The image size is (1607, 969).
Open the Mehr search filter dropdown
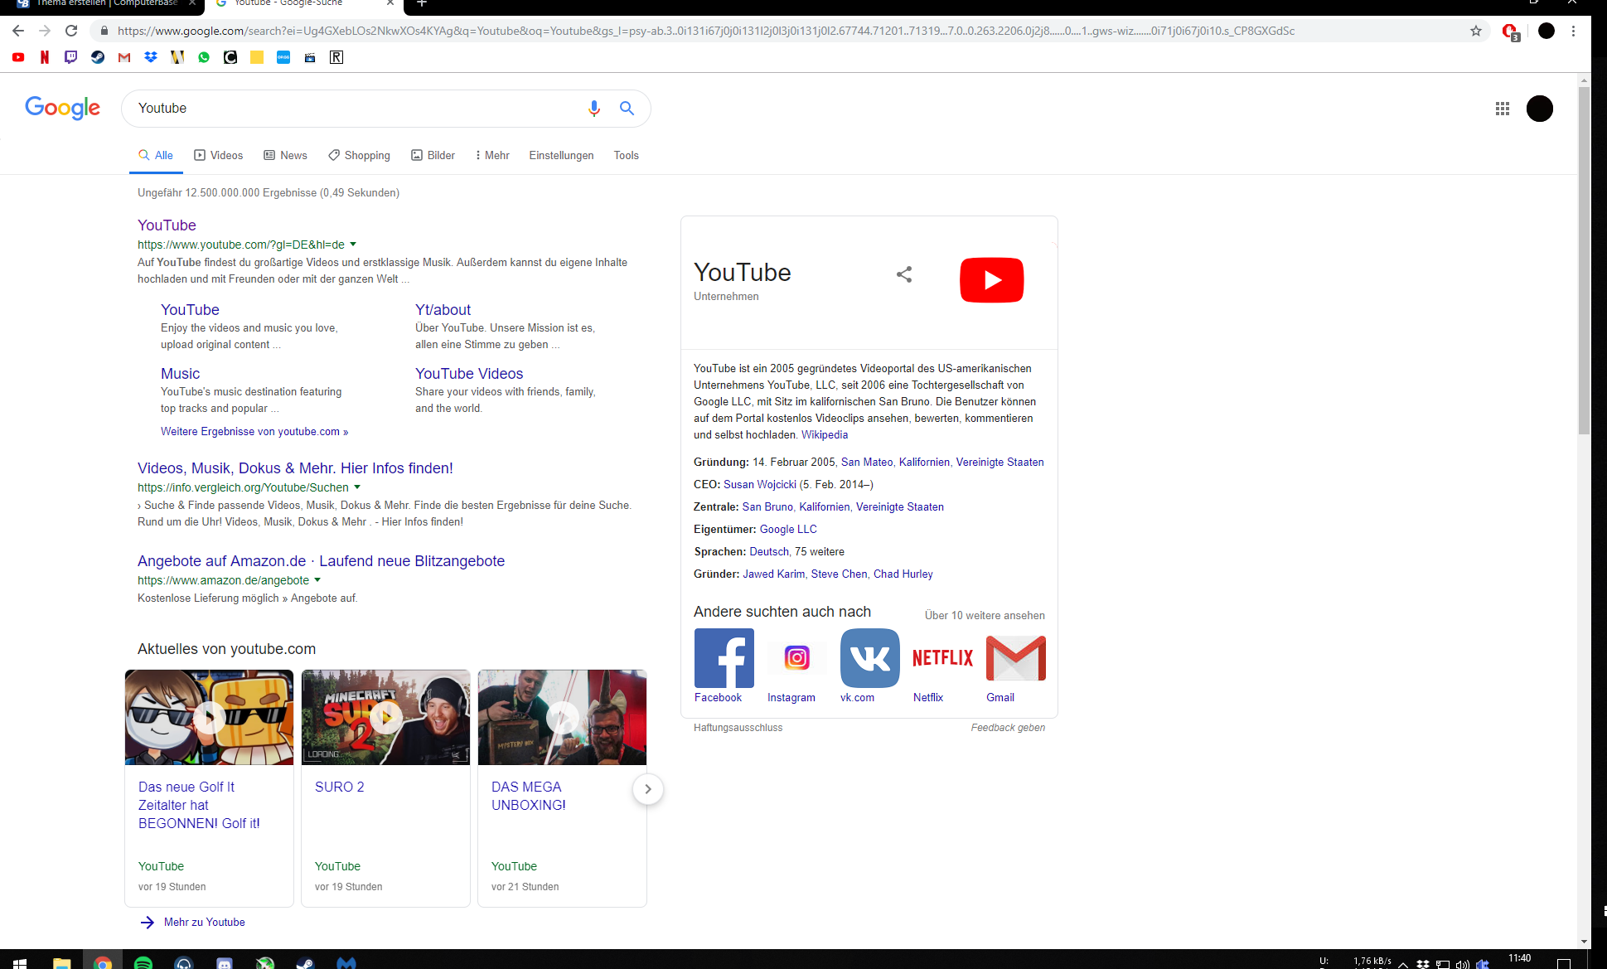click(x=492, y=155)
